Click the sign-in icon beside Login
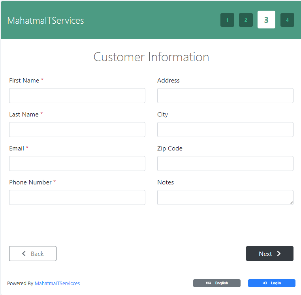 point(265,283)
